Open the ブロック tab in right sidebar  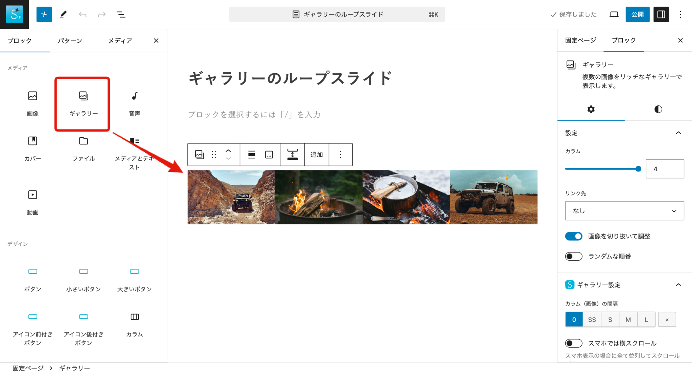tap(623, 41)
